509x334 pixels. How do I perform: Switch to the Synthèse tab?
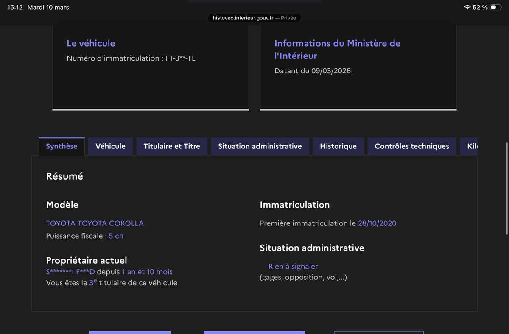(x=62, y=146)
